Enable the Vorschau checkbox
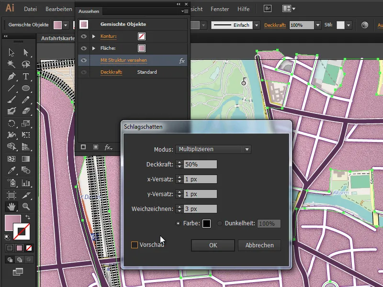This screenshot has height=287, width=383. point(135,245)
